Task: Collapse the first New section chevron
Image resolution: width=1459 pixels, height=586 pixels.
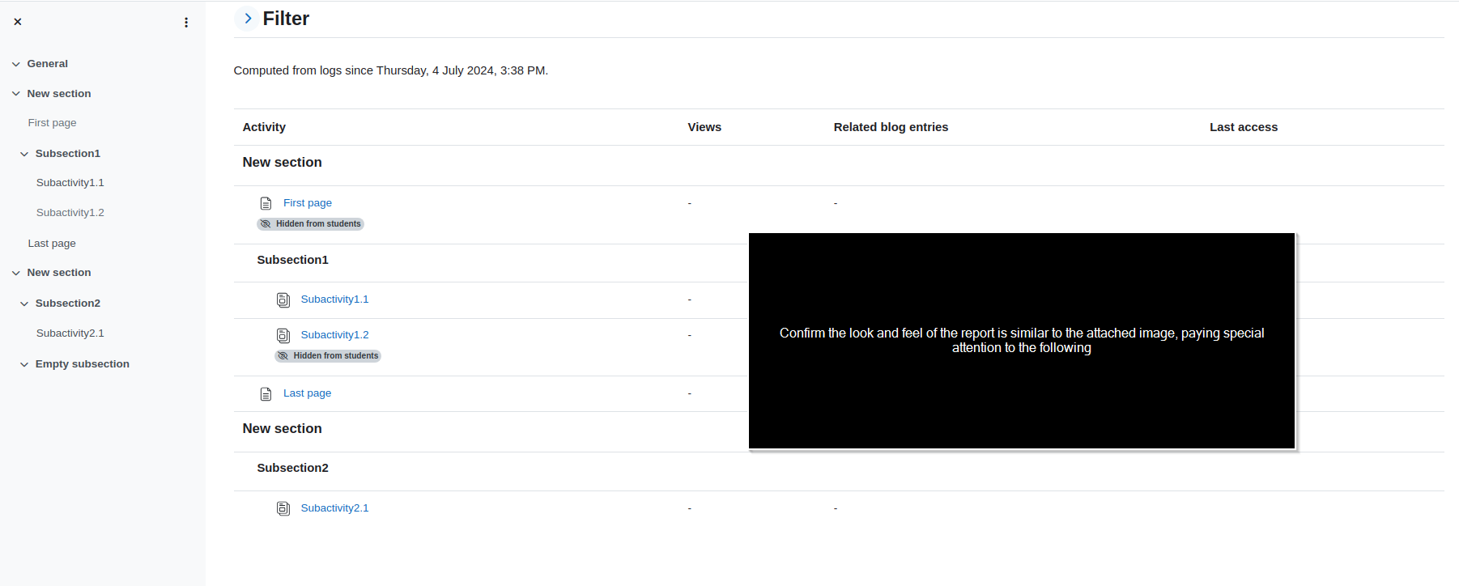Action: pos(16,94)
